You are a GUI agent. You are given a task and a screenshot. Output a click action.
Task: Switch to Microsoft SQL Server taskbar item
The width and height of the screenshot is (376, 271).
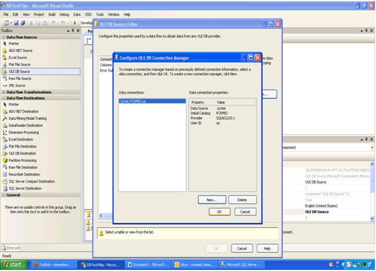point(241,265)
